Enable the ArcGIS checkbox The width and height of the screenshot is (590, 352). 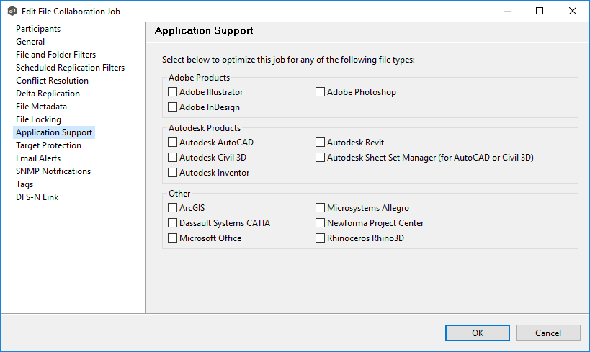pos(173,208)
